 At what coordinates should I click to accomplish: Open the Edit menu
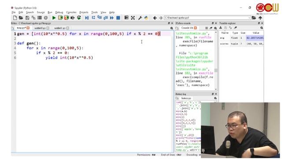click(21, 12)
